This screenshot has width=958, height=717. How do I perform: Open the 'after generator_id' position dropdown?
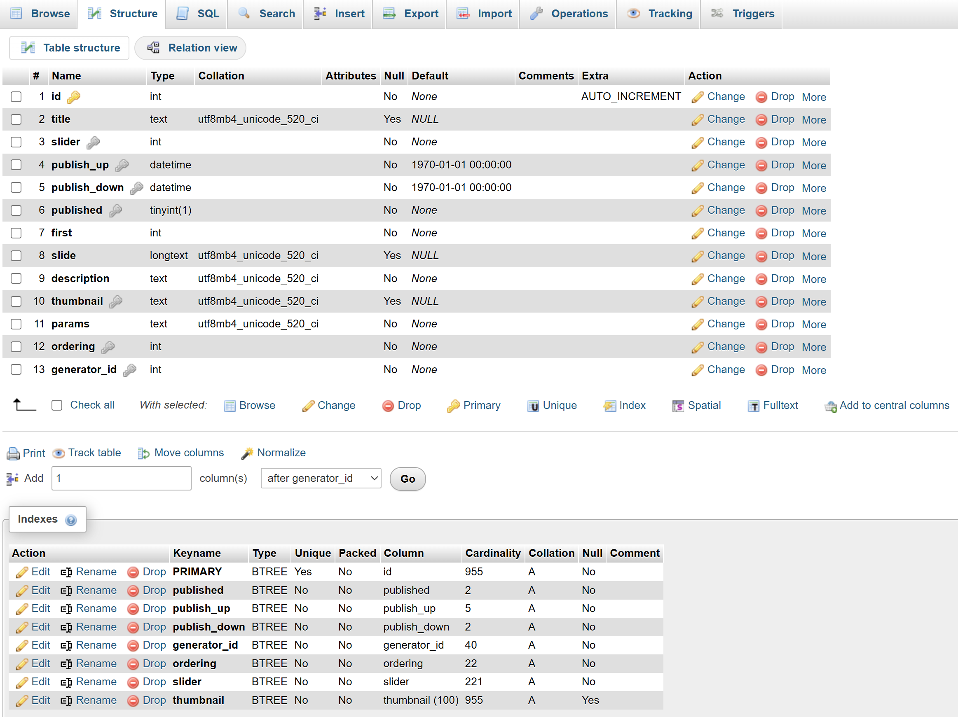[321, 479]
